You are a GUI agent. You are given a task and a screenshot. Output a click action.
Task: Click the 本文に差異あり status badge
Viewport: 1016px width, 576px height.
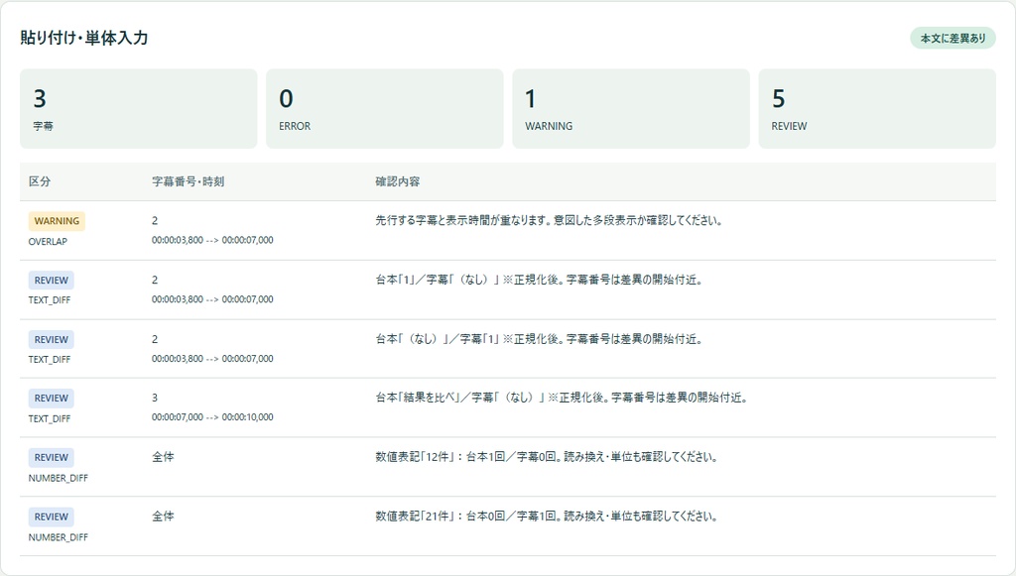pyautogui.click(x=952, y=39)
